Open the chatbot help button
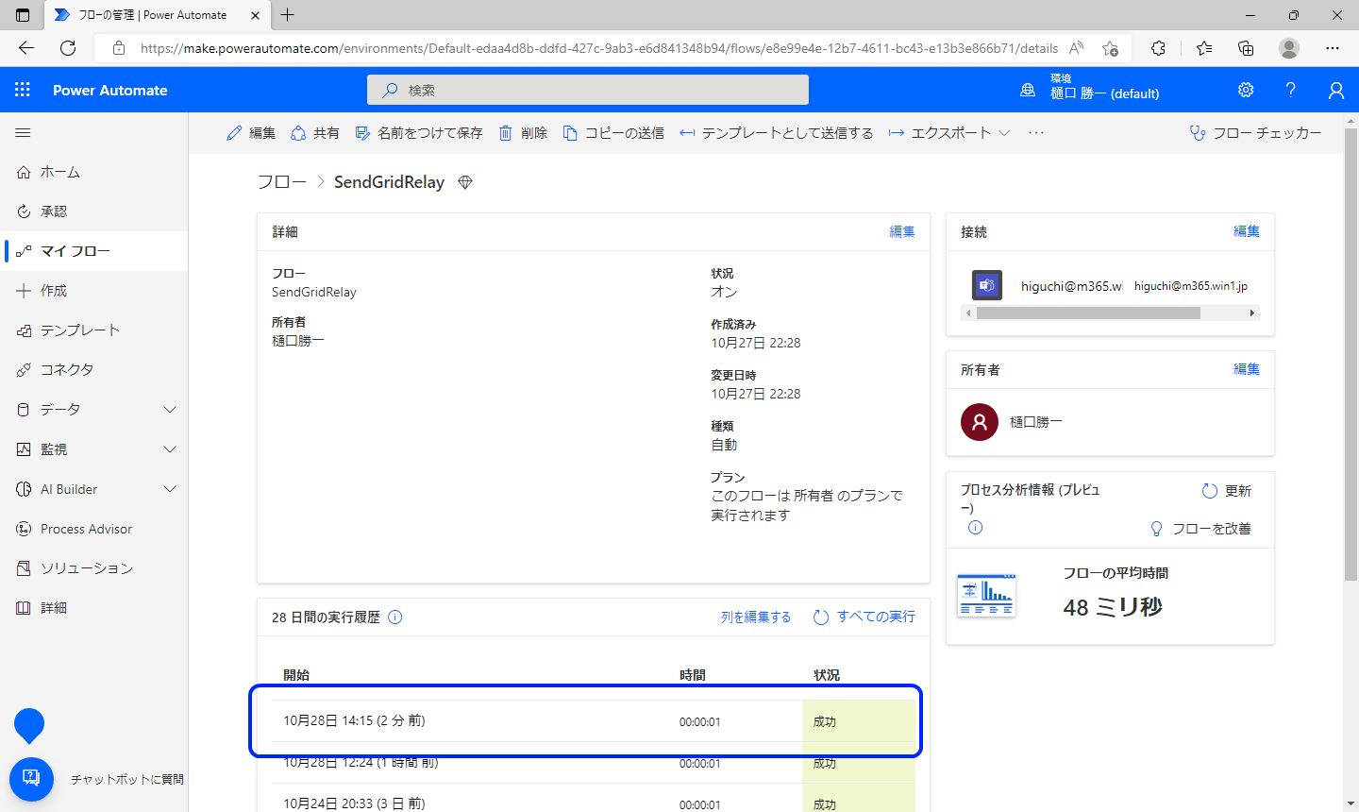 31,779
